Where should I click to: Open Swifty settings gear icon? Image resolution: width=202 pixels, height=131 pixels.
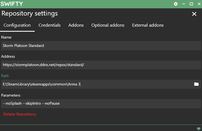(176, 4)
